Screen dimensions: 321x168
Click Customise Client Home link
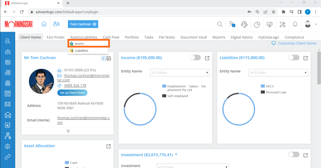pos(294,43)
